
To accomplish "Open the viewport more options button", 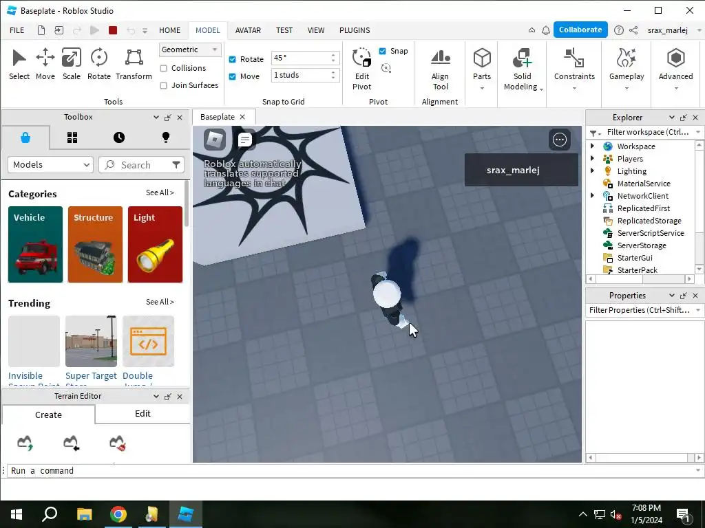I will 559,140.
